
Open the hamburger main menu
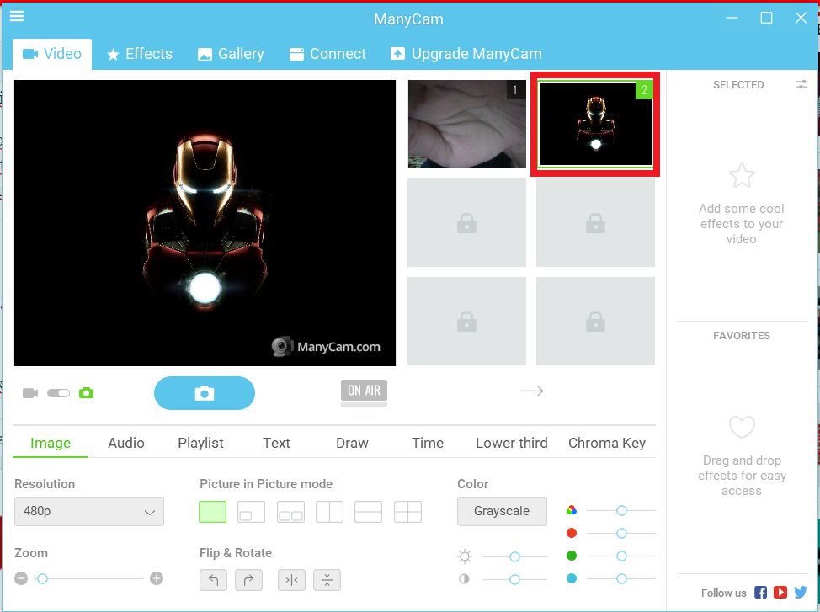coord(17,16)
